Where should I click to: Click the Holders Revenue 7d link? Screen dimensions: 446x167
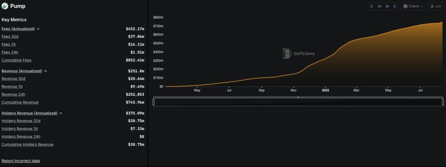pyautogui.click(x=20, y=129)
